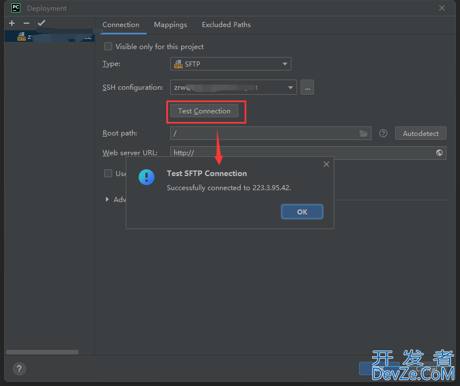Open the Type SFTP dropdown
The width and height of the screenshot is (460, 386).
(x=231, y=64)
